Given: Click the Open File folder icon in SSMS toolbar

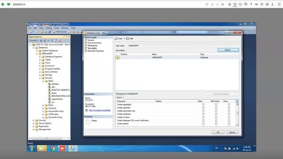Looking at the screenshot, I should pyautogui.click(x=42, y=32).
